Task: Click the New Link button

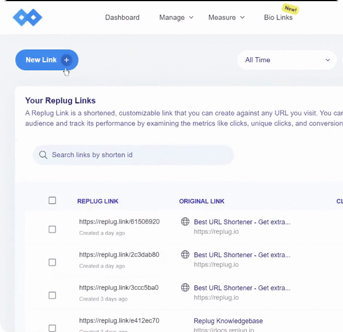Action: pyautogui.click(x=47, y=60)
